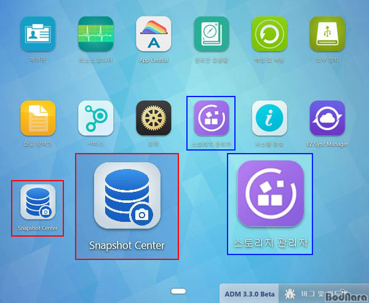
Task: Open small 스토리지 관리자 icon beside 설정
Action: [212, 118]
